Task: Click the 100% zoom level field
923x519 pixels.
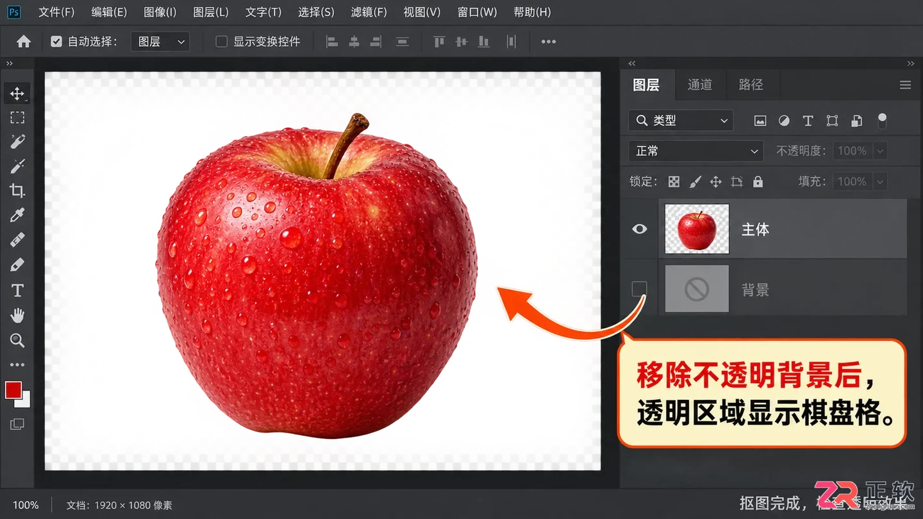Action: point(26,505)
